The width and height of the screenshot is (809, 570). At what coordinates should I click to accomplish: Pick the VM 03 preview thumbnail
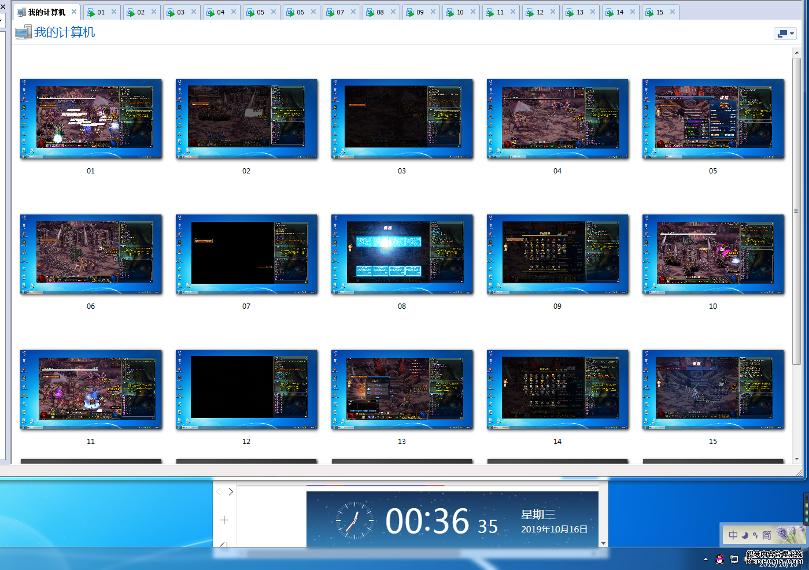click(402, 119)
